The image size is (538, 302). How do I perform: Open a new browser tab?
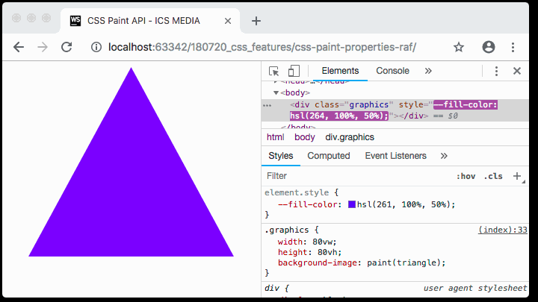[x=256, y=21]
